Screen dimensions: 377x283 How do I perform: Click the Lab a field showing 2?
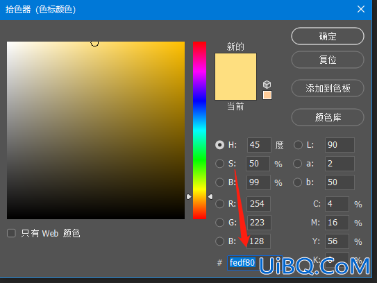pos(340,164)
